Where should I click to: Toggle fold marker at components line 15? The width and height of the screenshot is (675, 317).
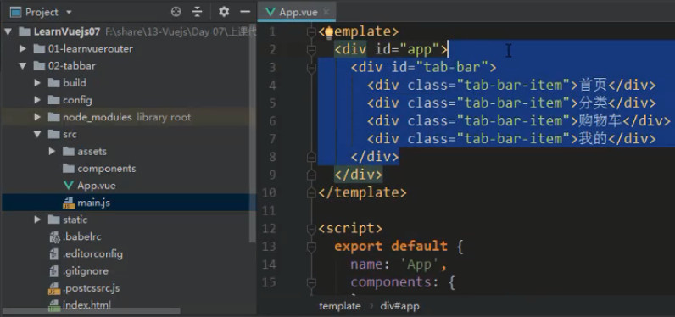coord(311,282)
